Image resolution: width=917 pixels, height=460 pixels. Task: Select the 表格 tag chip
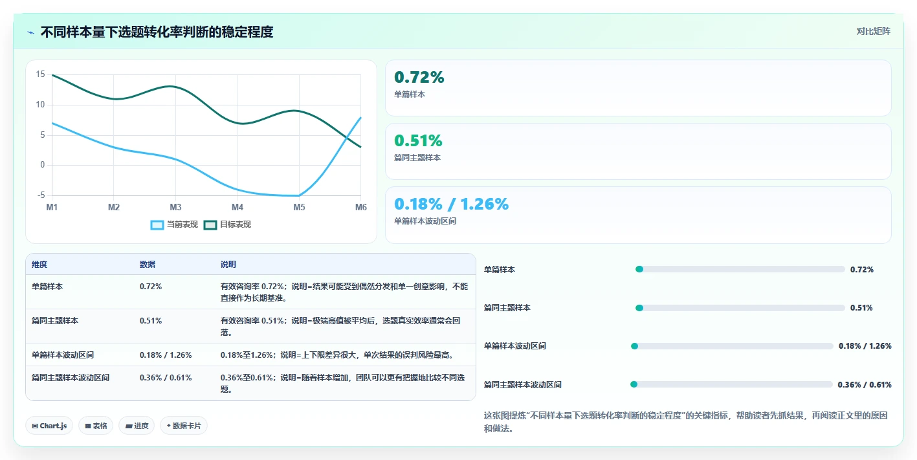click(96, 426)
